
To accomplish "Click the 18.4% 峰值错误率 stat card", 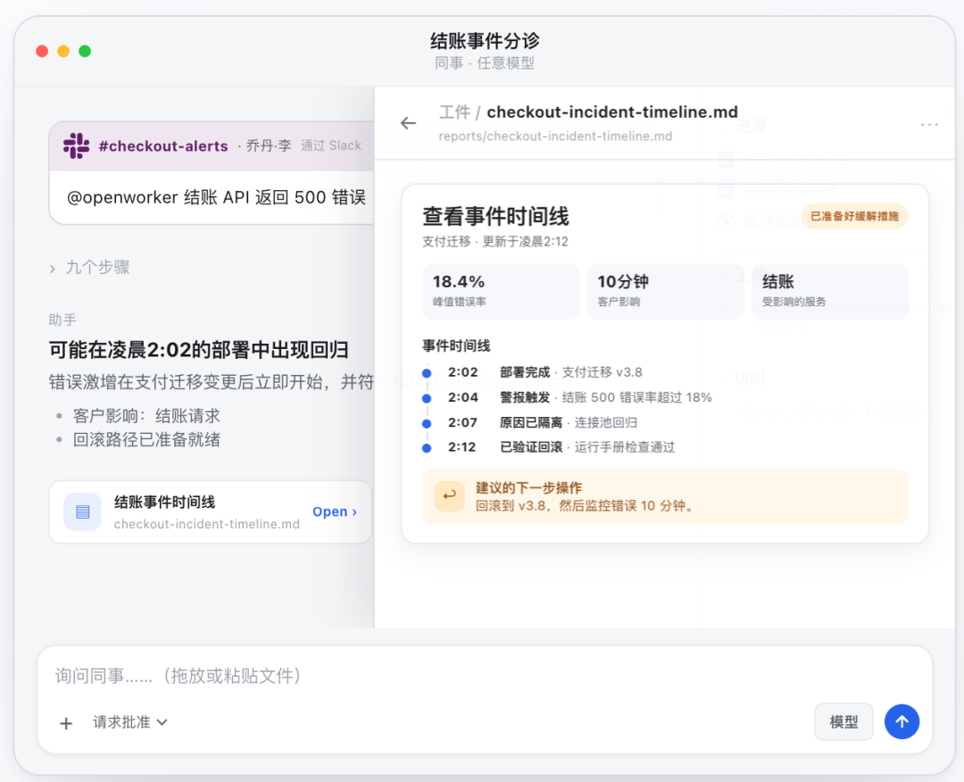I will point(501,291).
